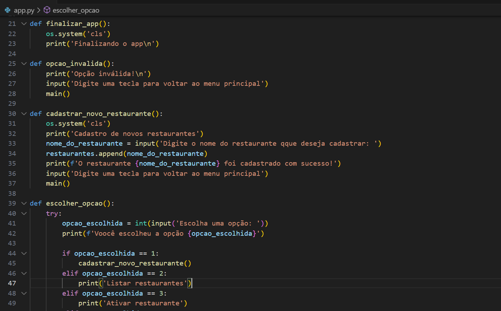Collapse the escolher_opcao function at line 39
The image size is (501, 311).
tap(24, 203)
